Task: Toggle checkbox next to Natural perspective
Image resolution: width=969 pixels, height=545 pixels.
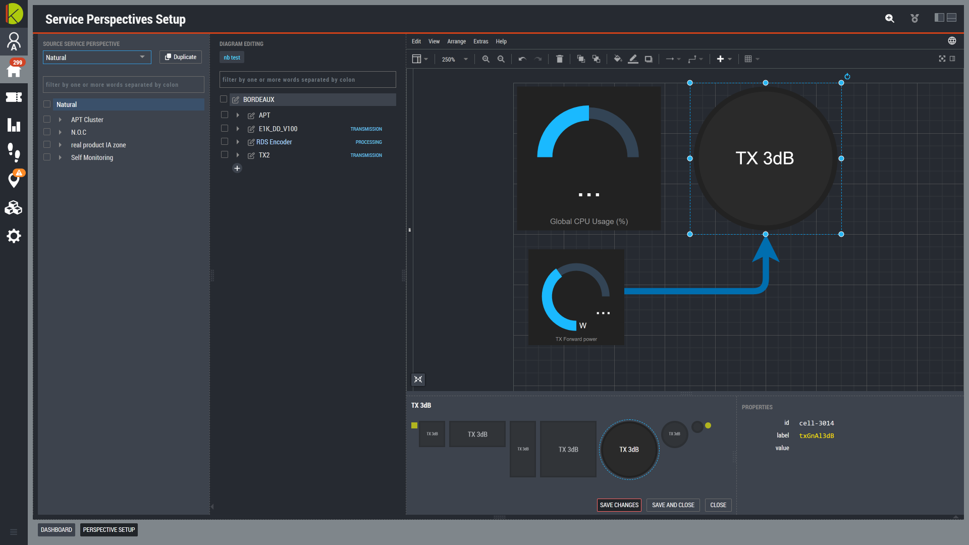Action: tap(47, 104)
